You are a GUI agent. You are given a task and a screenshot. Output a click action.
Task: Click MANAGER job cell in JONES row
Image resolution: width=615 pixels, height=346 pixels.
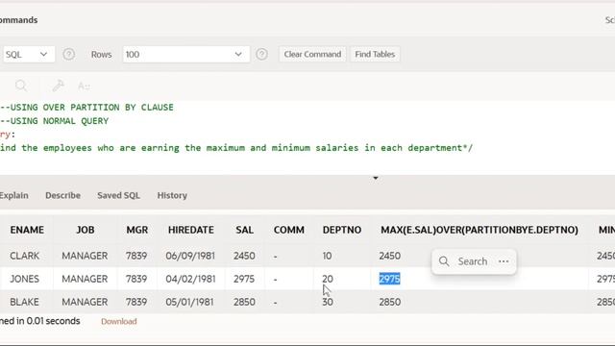point(85,279)
